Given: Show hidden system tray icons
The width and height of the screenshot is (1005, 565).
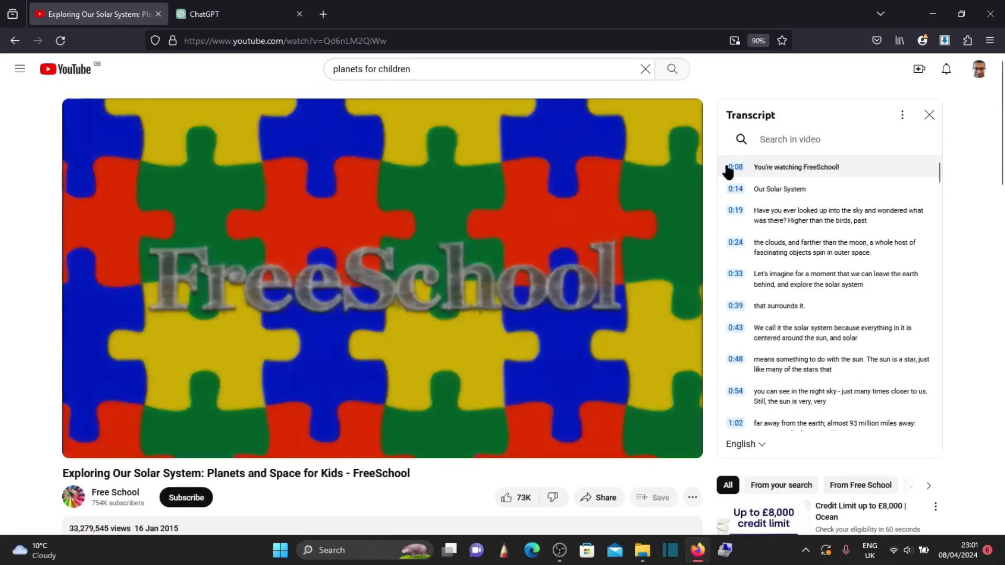Looking at the screenshot, I should [806, 550].
